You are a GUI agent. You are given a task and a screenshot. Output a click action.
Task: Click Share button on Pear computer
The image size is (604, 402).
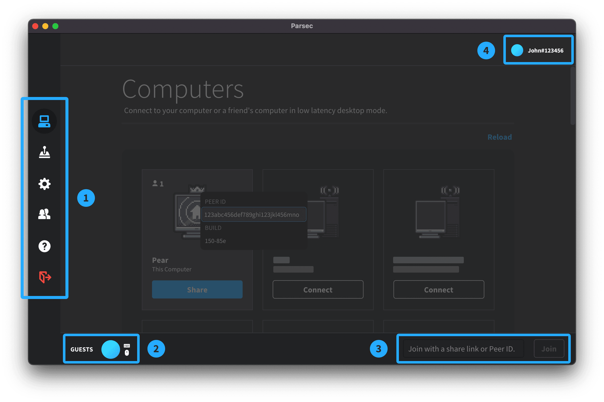click(x=197, y=289)
